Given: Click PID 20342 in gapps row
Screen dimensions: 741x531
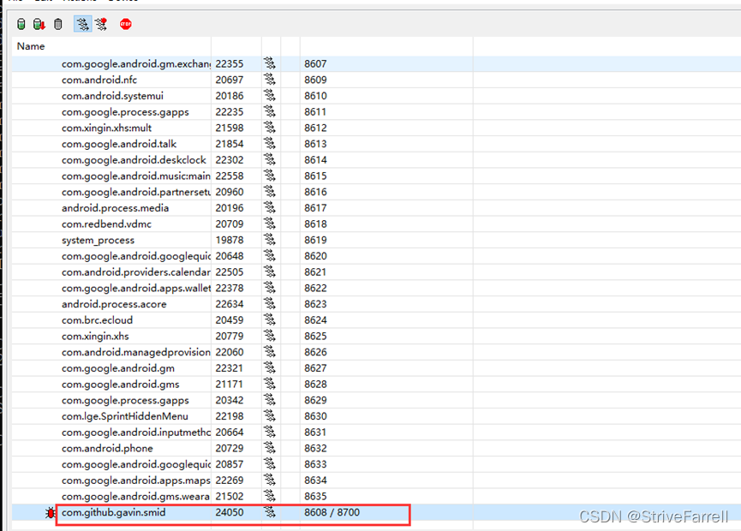Looking at the screenshot, I should 230,401.
